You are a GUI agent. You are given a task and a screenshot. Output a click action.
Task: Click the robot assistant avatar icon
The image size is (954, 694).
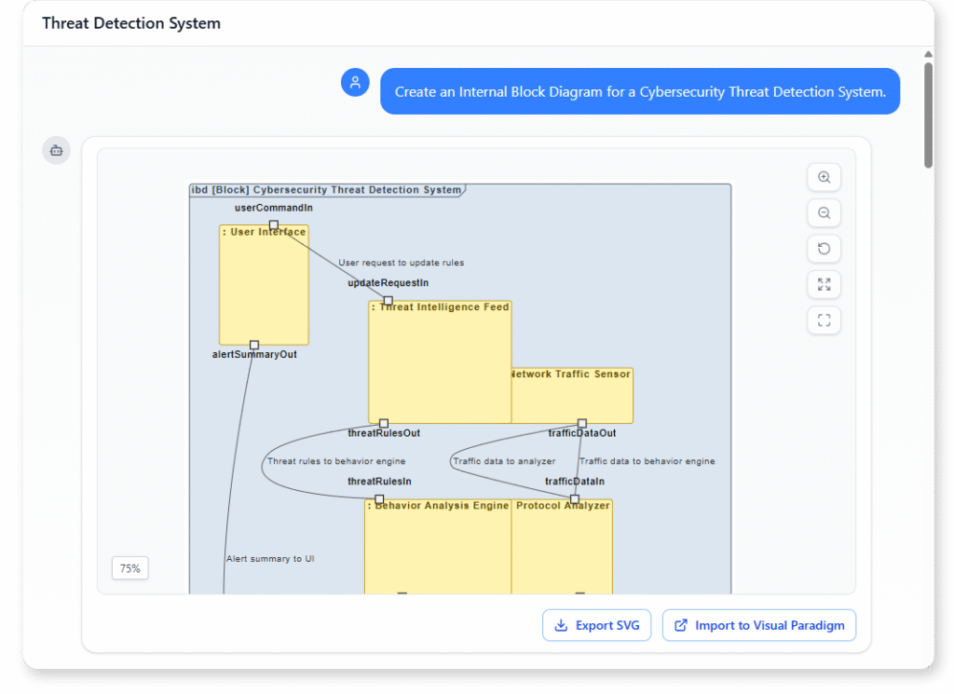[55, 150]
